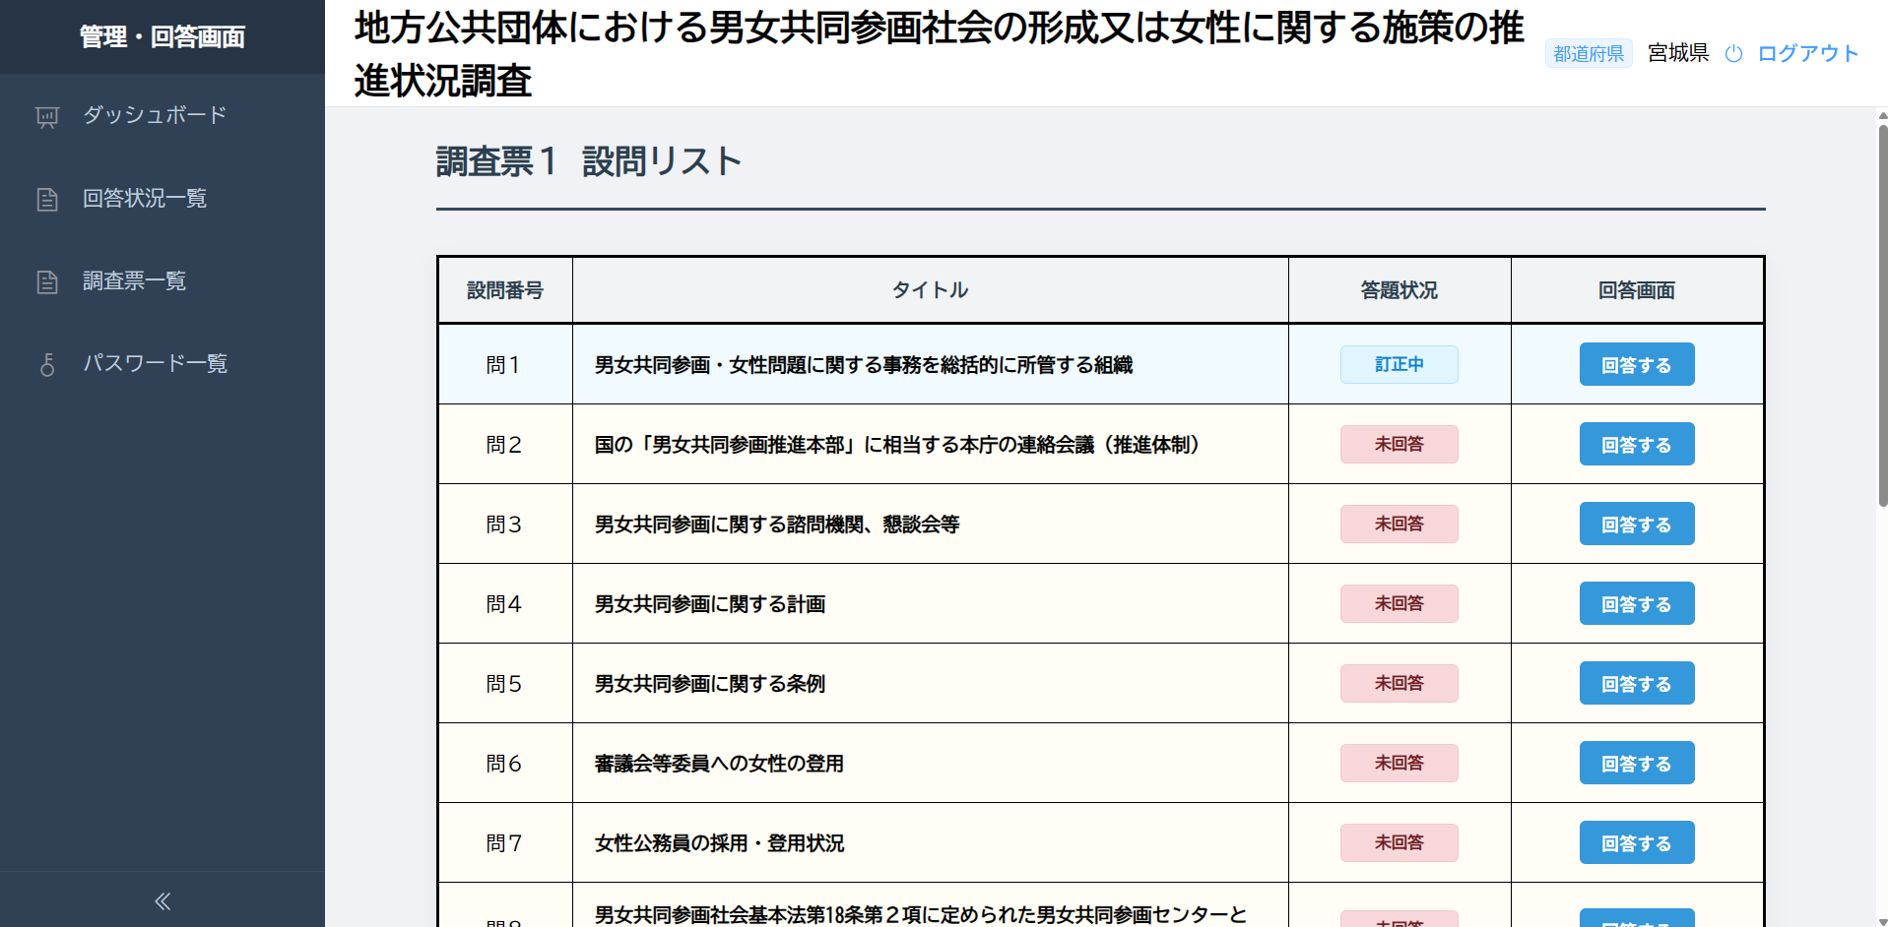Click 回答する for 男女共同参画に関する計画
The image size is (1888, 927).
(1637, 603)
